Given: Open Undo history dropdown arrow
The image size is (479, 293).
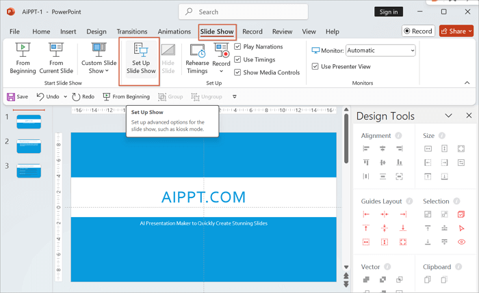Looking at the screenshot, I should click(x=66, y=97).
